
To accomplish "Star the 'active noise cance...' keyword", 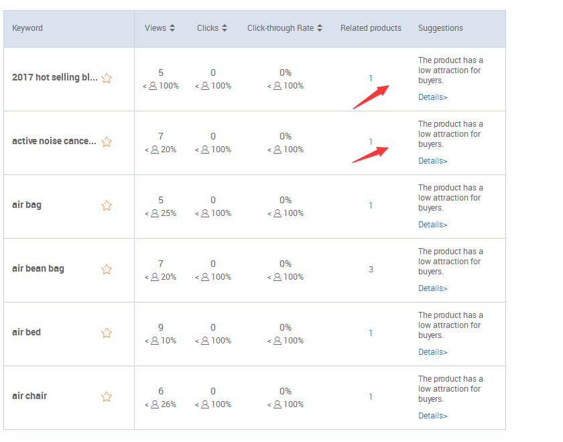I will tap(107, 142).
